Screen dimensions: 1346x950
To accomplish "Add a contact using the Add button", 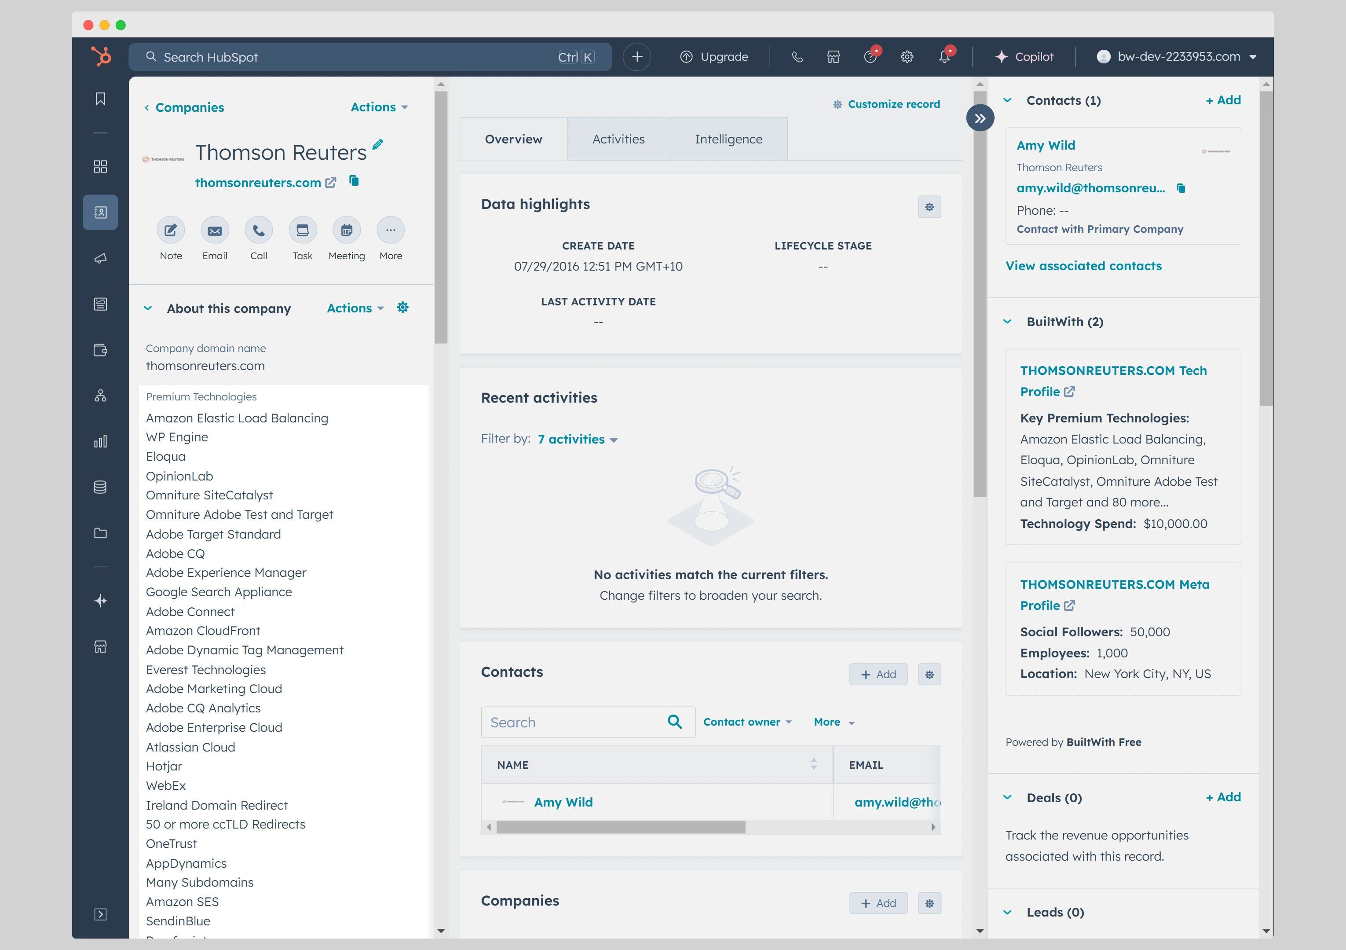I will (878, 675).
